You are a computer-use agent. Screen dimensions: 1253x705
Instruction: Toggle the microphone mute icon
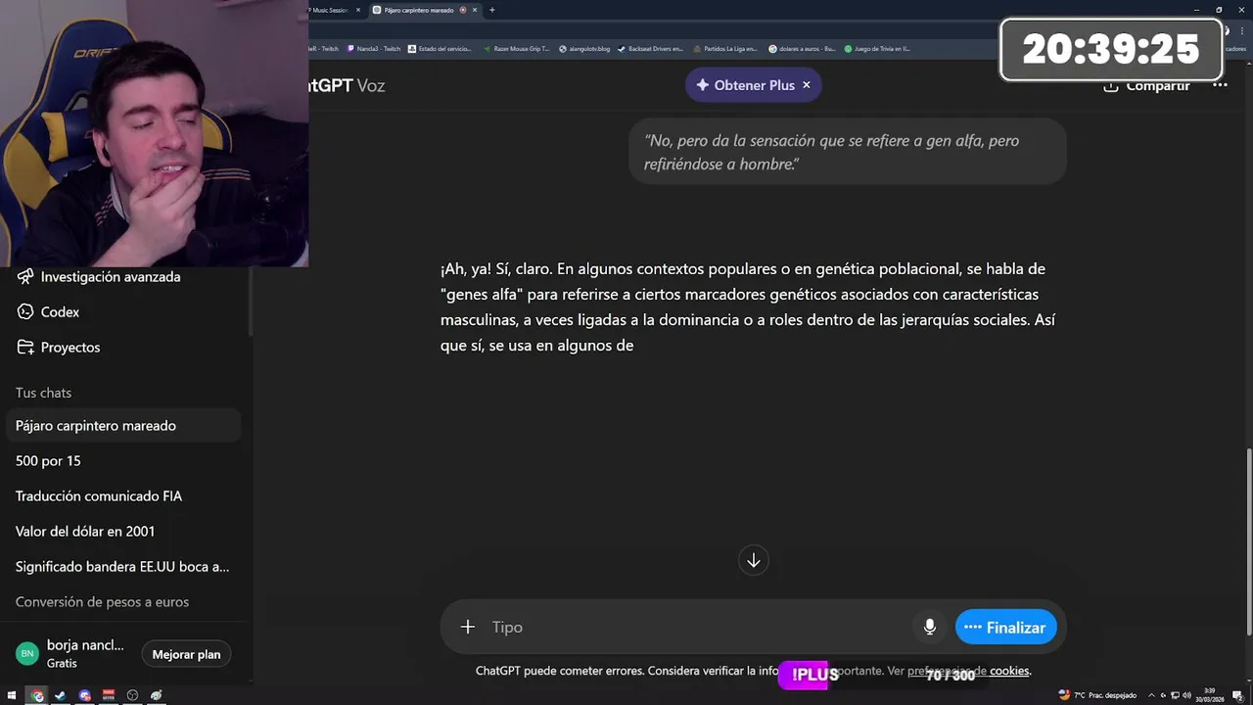coord(930,627)
